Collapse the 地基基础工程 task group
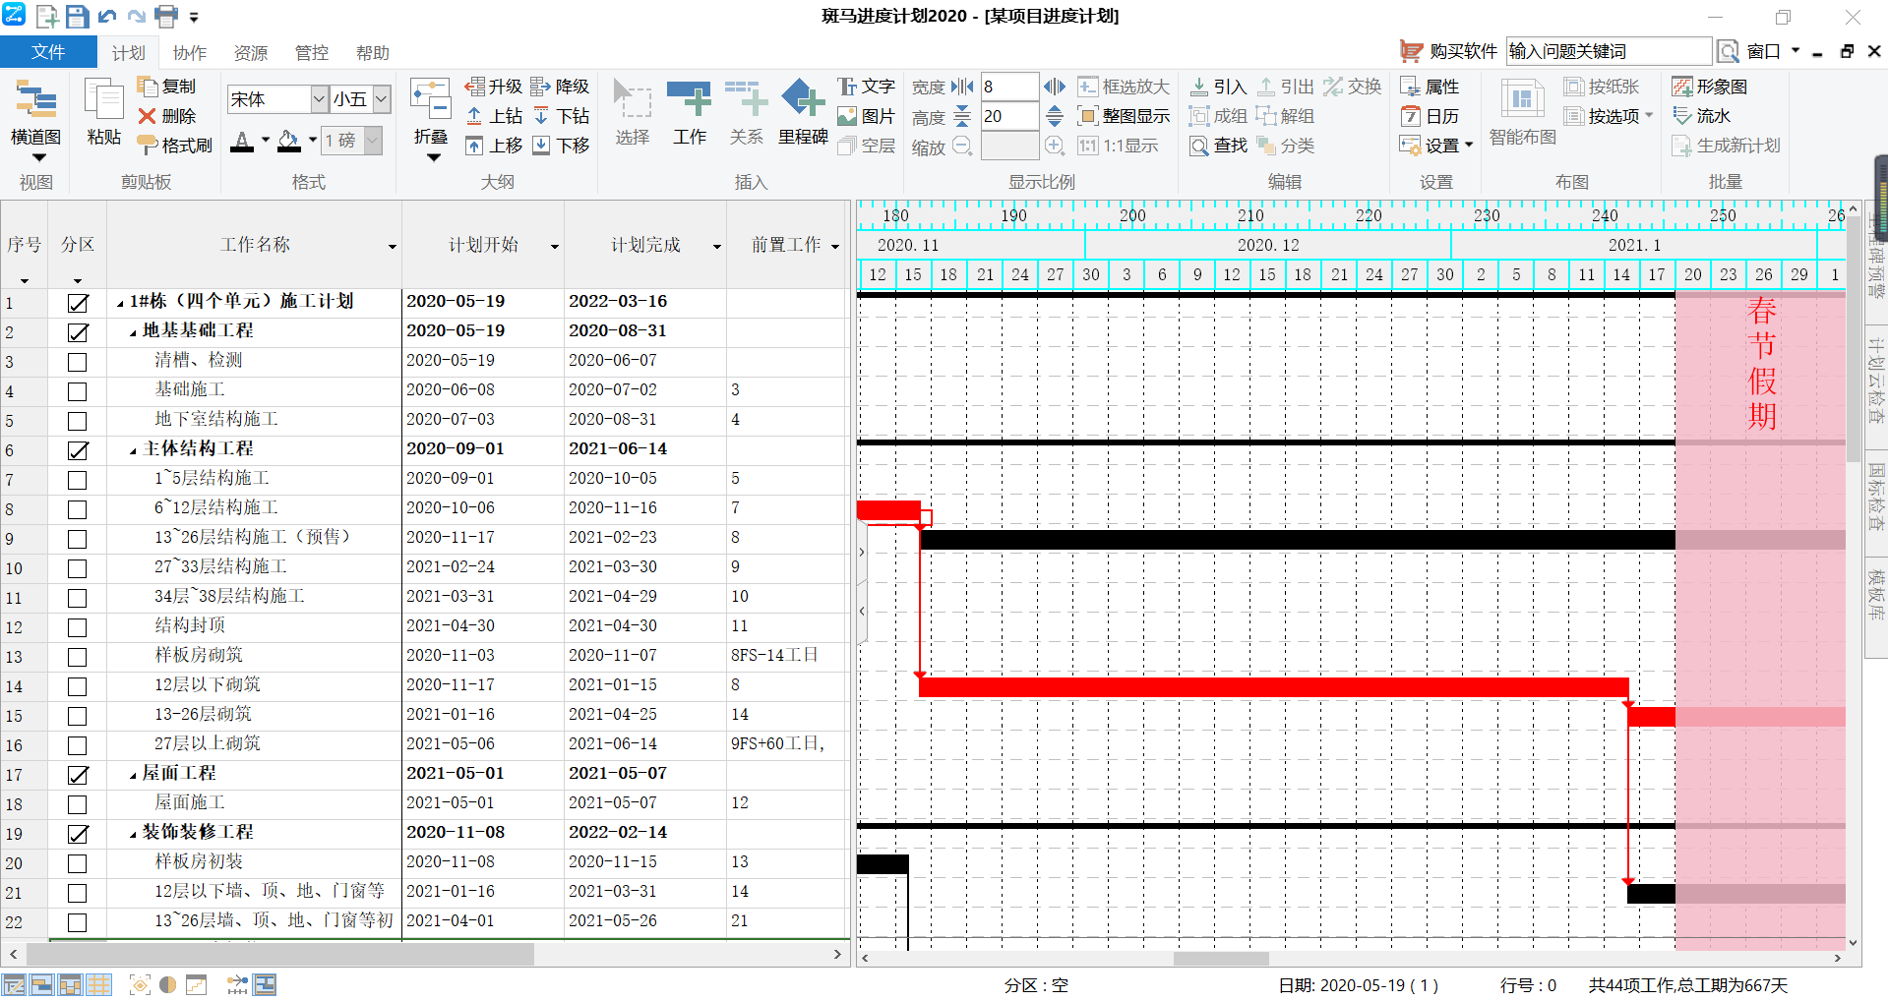The height and width of the screenshot is (1001, 1888). point(133,332)
